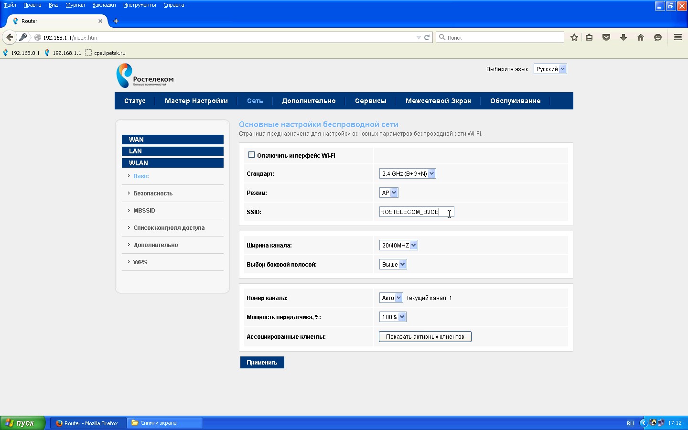Screen dimensions: 688x430
Task: Open the Файл menu
Action: coord(10,5)
